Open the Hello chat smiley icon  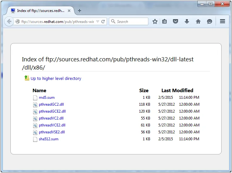(209, 21)
